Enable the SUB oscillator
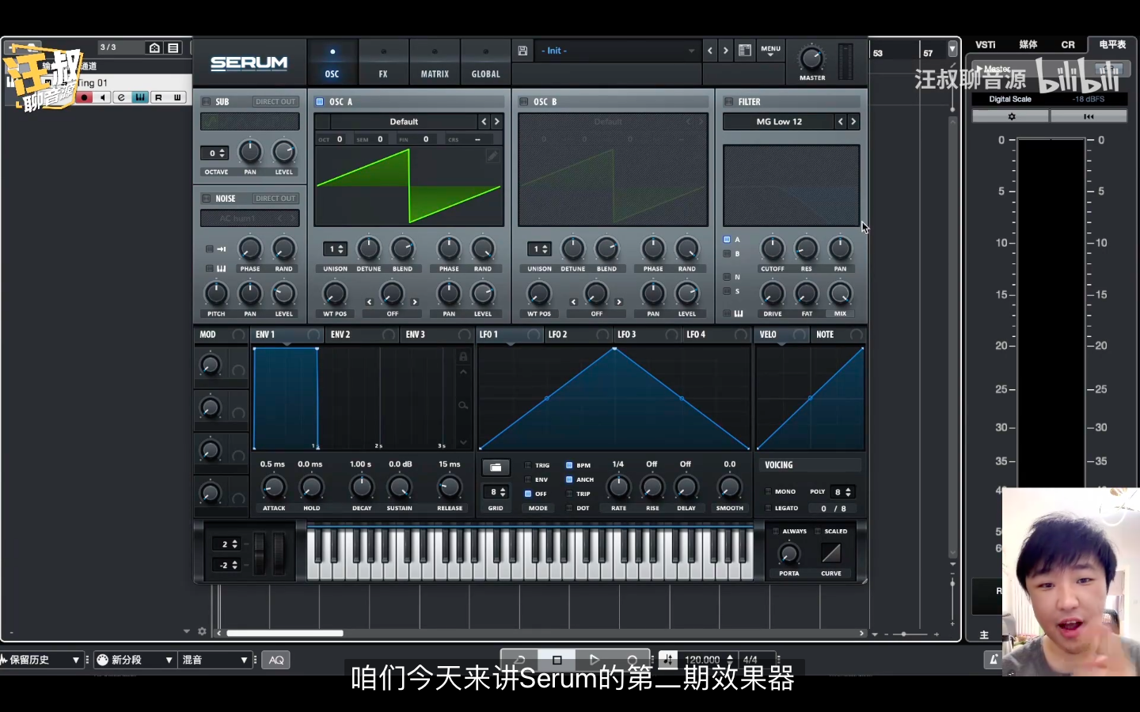Screen dimensions: 1140x712 tap(206, 102)
